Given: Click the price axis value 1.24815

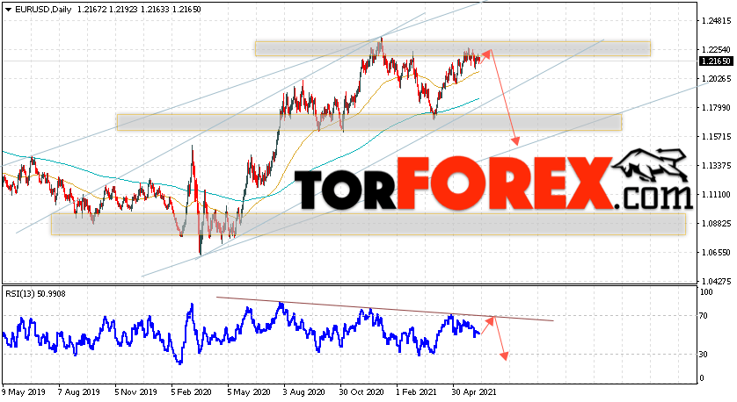Looking at the screenshot, I should tap(716, 21).
